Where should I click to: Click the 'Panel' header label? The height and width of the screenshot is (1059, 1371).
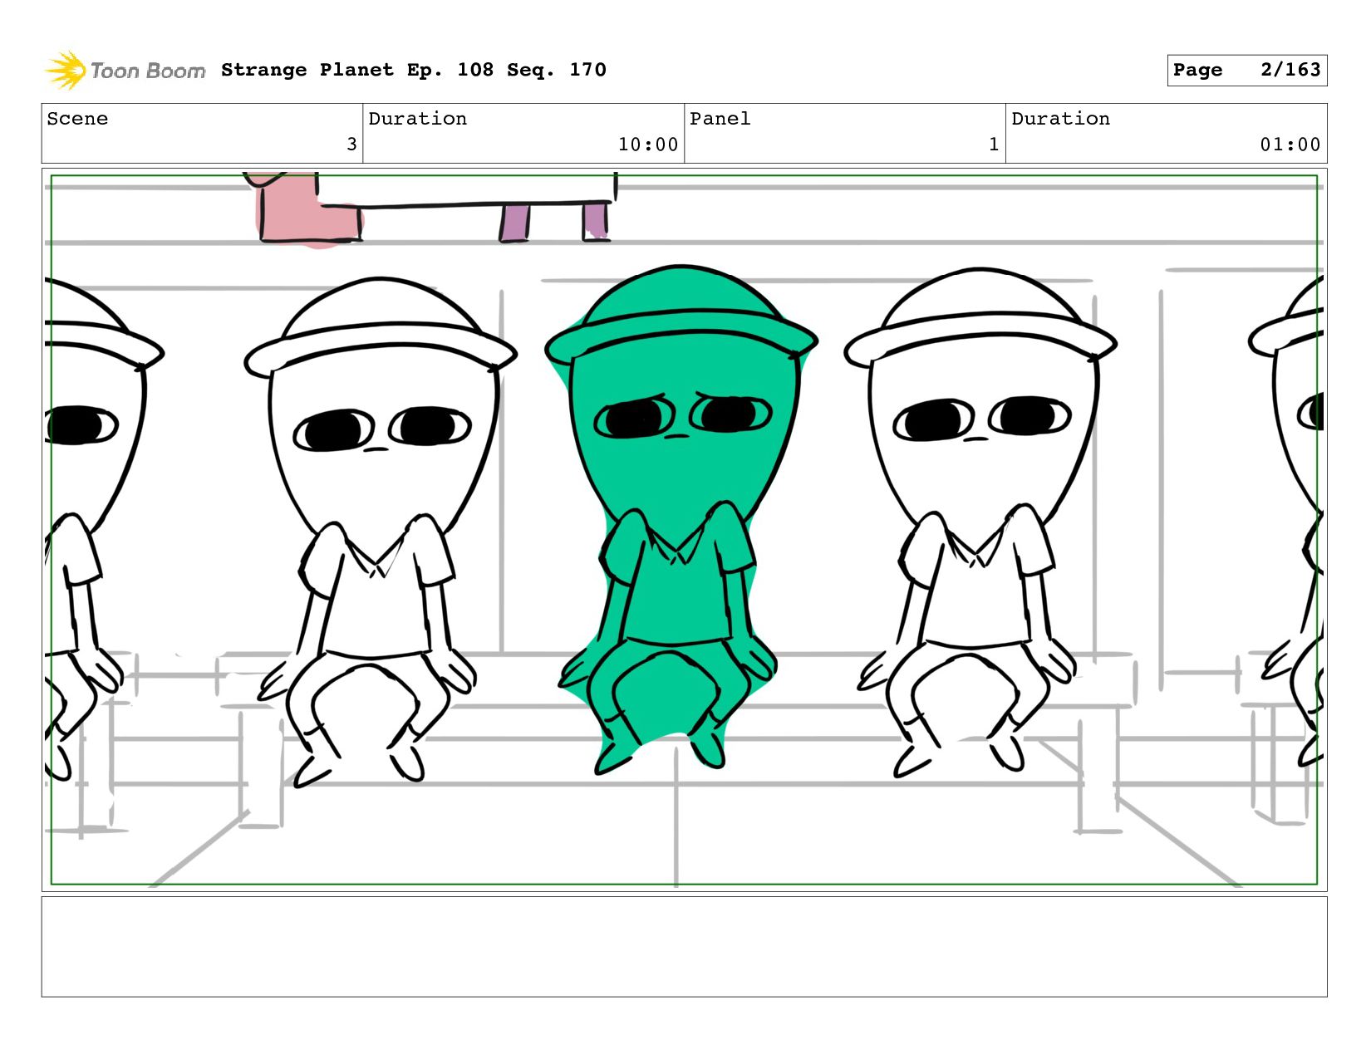pyautogui.click(x=720, y=119)
